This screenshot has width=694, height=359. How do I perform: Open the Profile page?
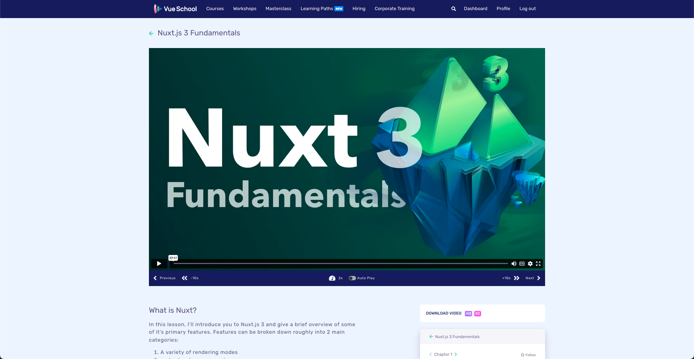click(x=503, y=9)
